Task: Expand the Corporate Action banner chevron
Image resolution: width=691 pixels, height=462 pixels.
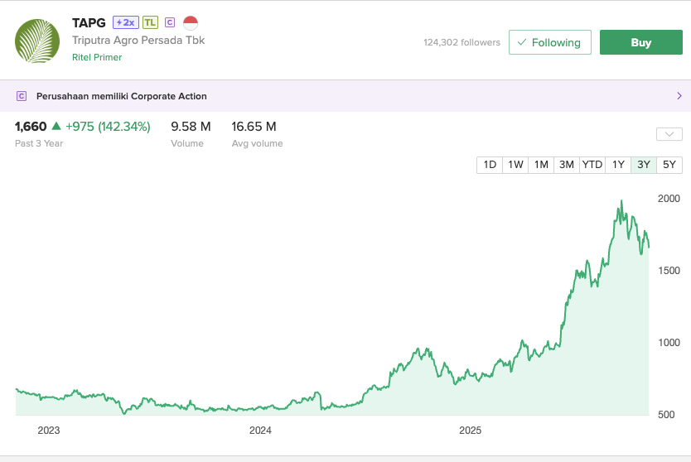Action: pos(679,96)
